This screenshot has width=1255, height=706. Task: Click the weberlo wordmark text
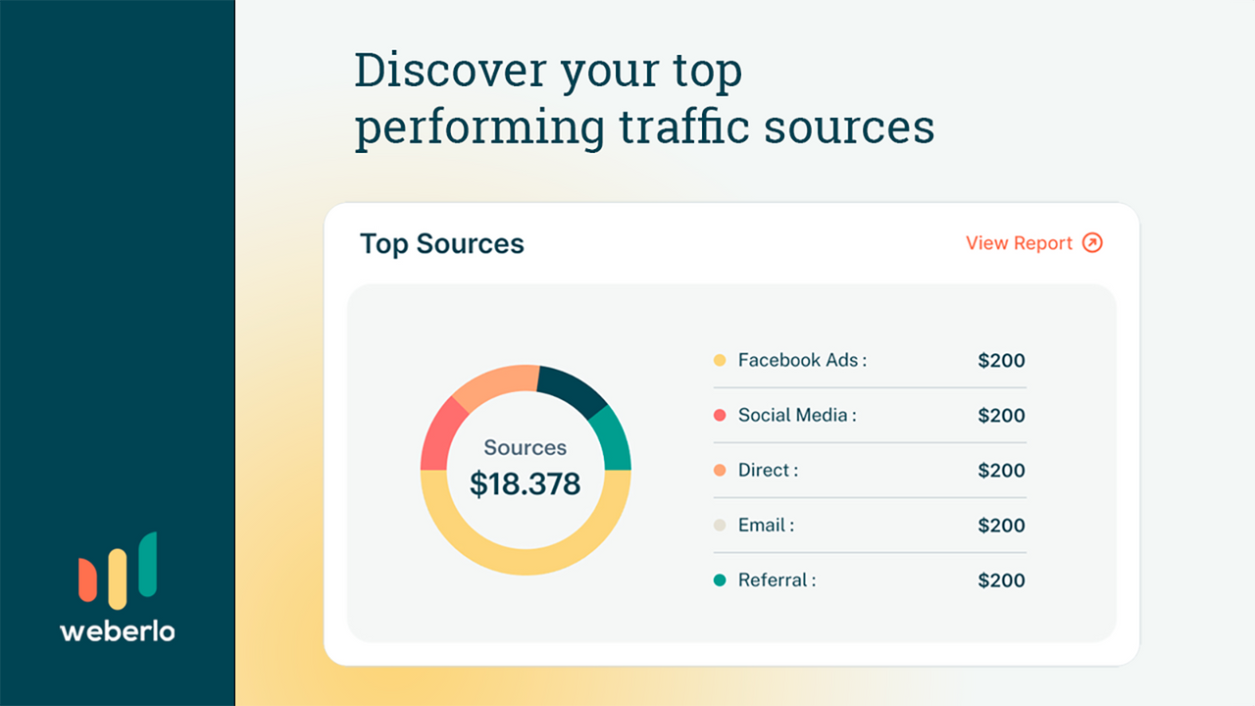pyautogui.click(x=118, y=632)
